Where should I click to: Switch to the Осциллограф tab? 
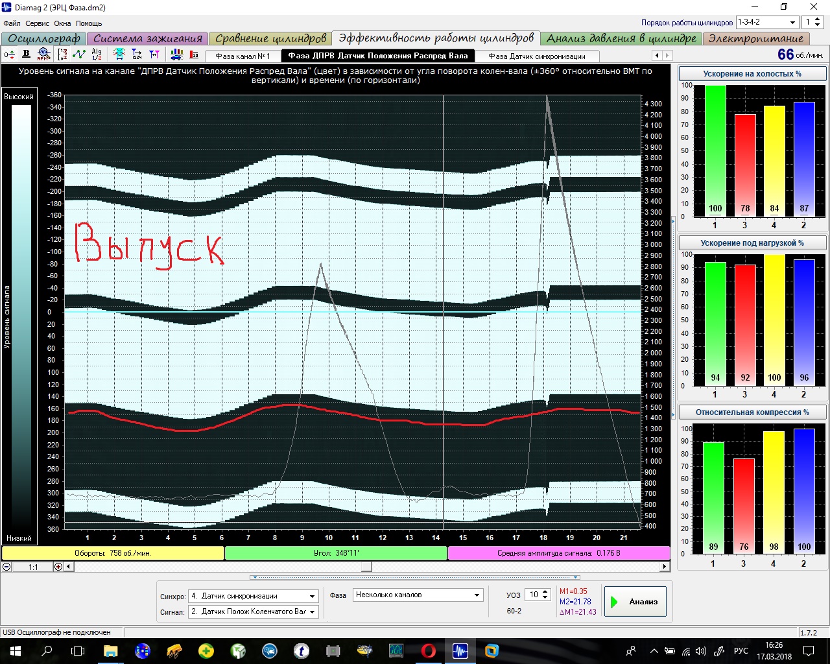pyautogui.click(x=44, y=38)
